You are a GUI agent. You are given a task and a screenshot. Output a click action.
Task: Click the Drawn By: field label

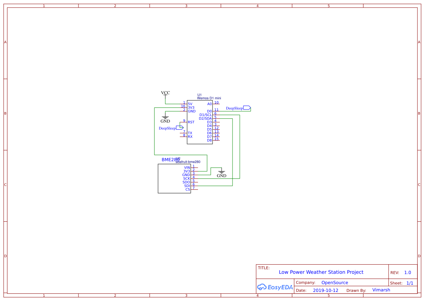[x=356, y=290]
